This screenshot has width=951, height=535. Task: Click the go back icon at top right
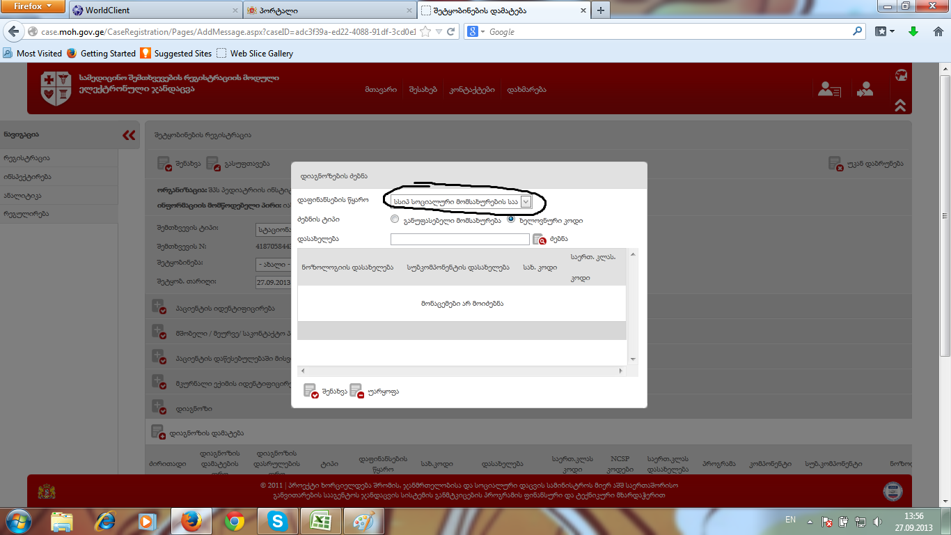tap(835, 164)
